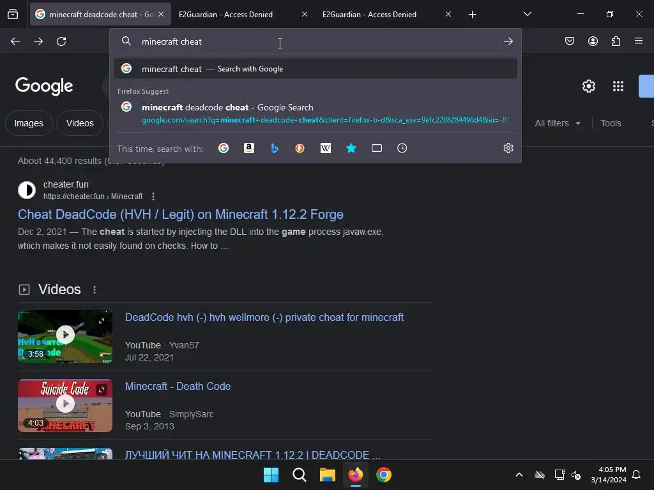Search this time with Google icon
This screenshot has width=654, height=490.
pos(224,148)
